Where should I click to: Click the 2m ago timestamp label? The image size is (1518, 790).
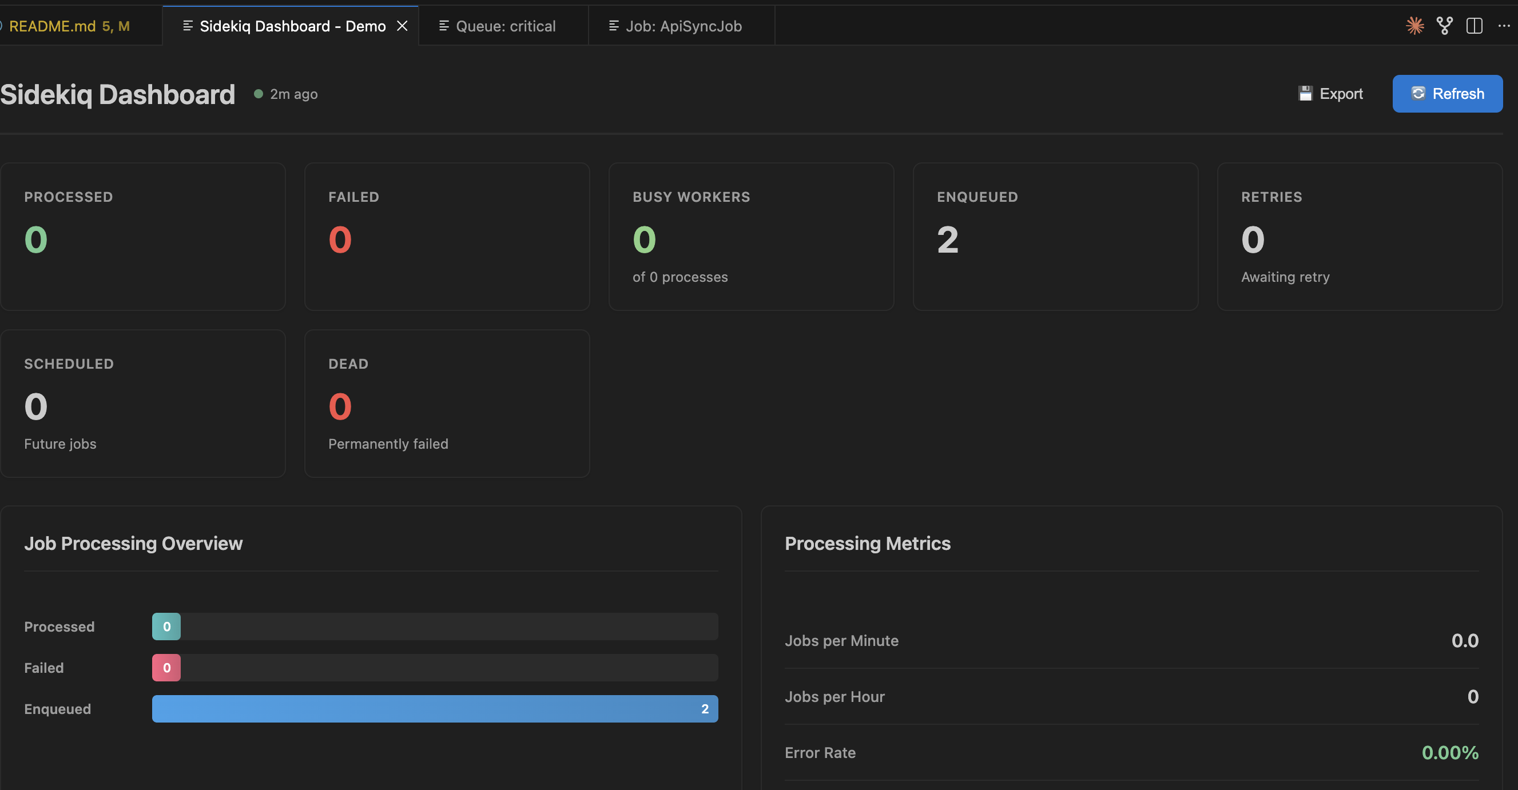[293, 93]
